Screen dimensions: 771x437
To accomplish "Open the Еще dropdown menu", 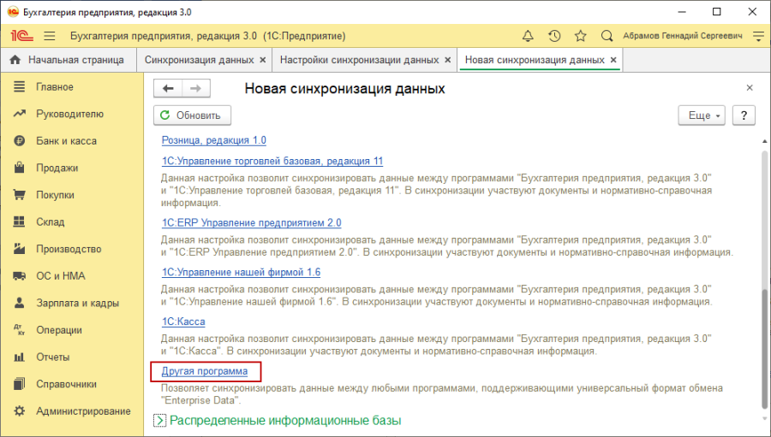I will pos(702,115).
